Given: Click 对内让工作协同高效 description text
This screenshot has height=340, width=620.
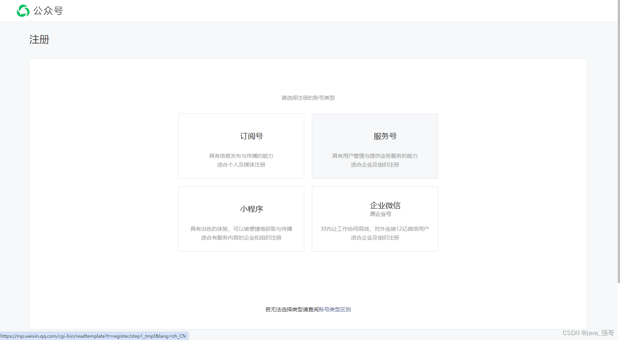Looking at the screenshot, I should pos(345,229).
